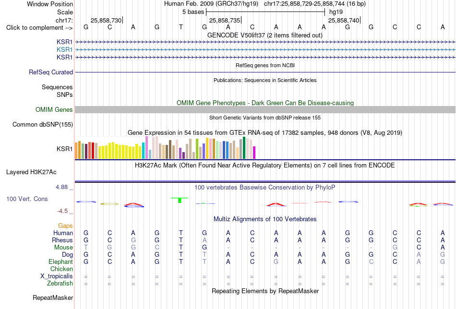The width and height of the screenshot is (456, 309).
Task: Select the Chicken species label
Action: click(x=61, y=269)
